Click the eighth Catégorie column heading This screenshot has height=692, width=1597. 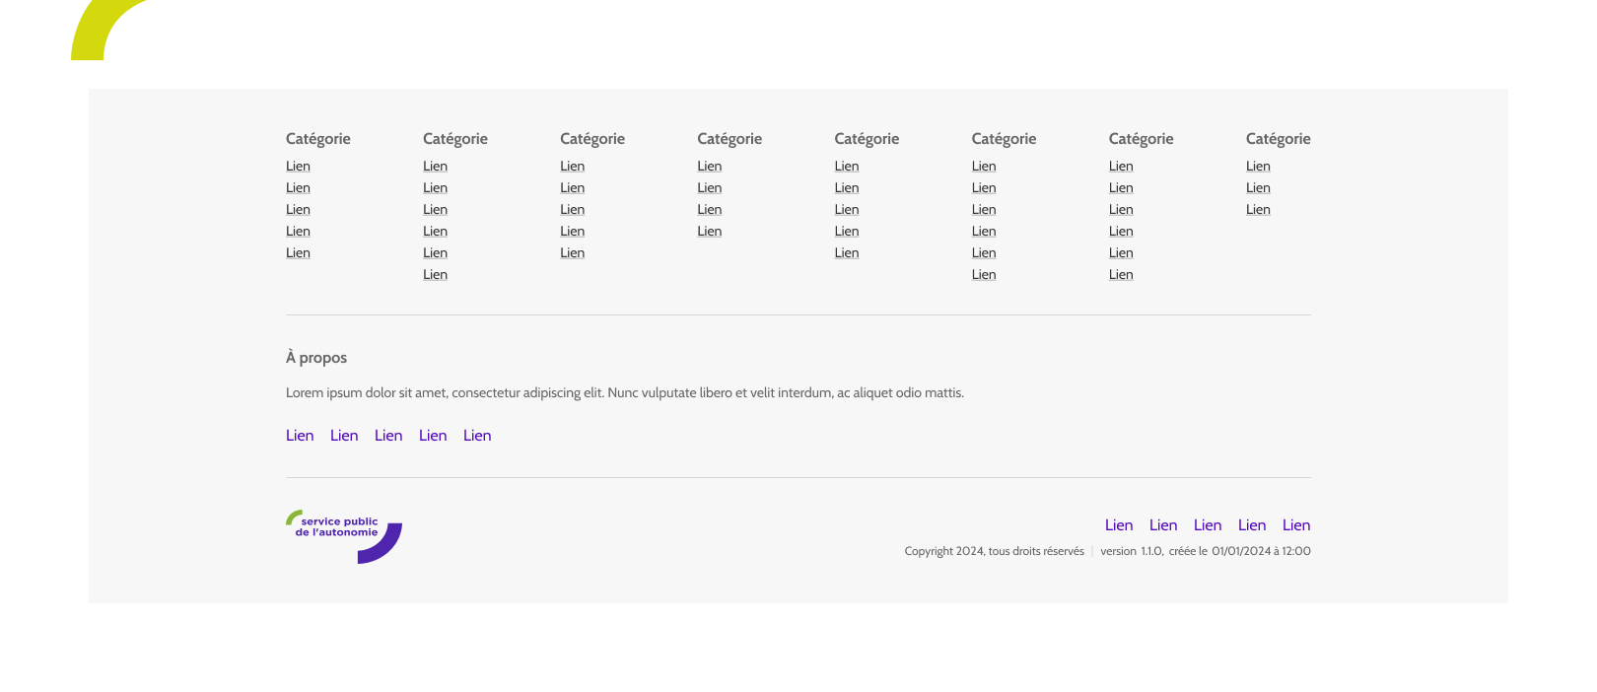point(1278,139)
